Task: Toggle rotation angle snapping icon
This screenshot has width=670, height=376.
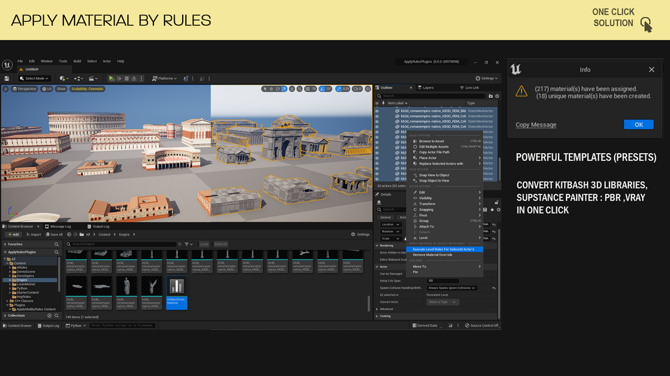Action: 322,89
